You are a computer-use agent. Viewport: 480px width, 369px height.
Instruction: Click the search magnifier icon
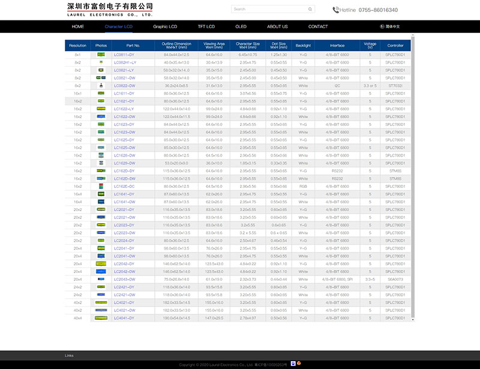coord(310,10)
